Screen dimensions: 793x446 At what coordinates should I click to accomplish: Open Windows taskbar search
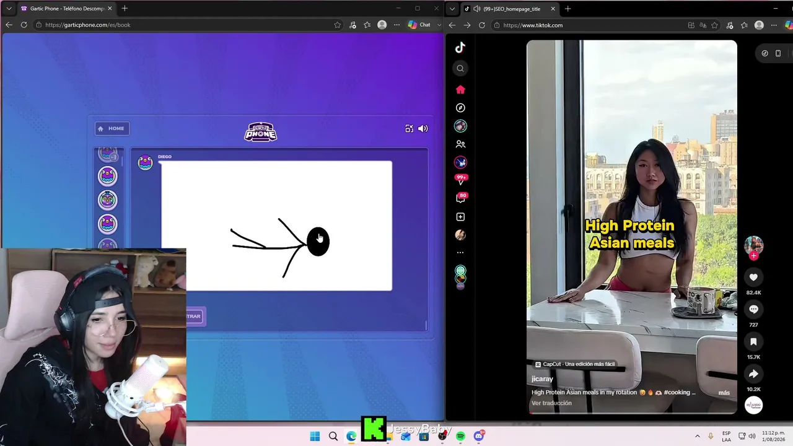(333, 436)
